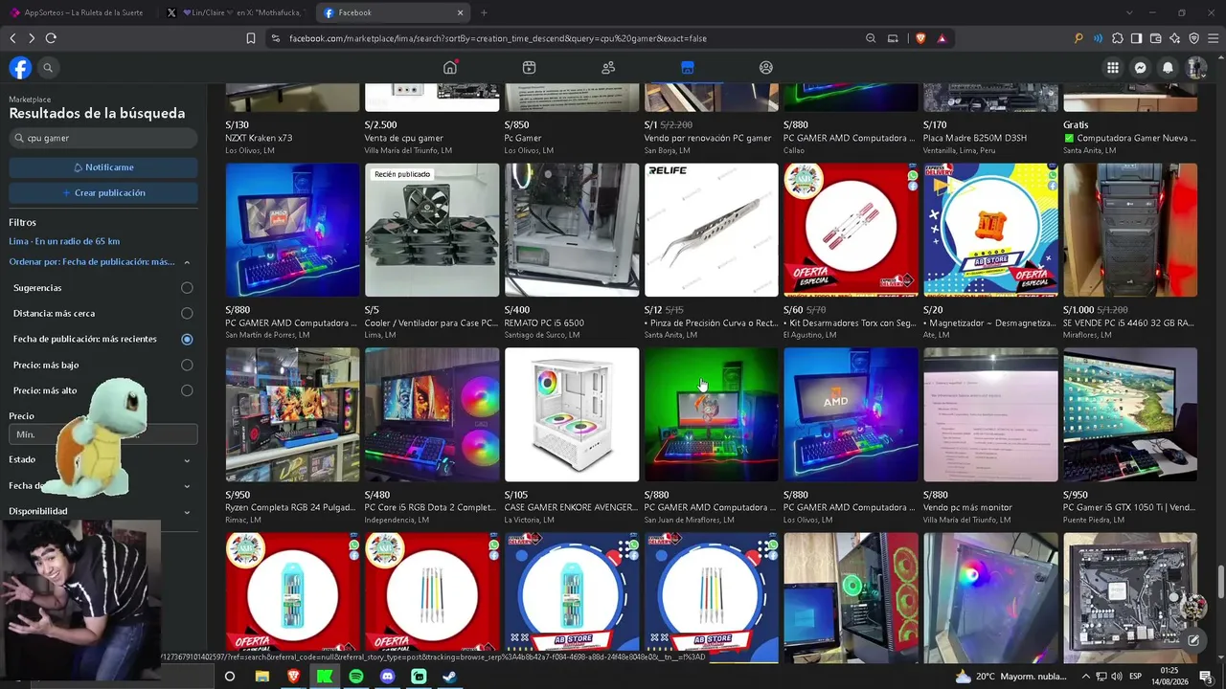Focus the 'cpu gamer' Marketplace search box

pos(103,138)
